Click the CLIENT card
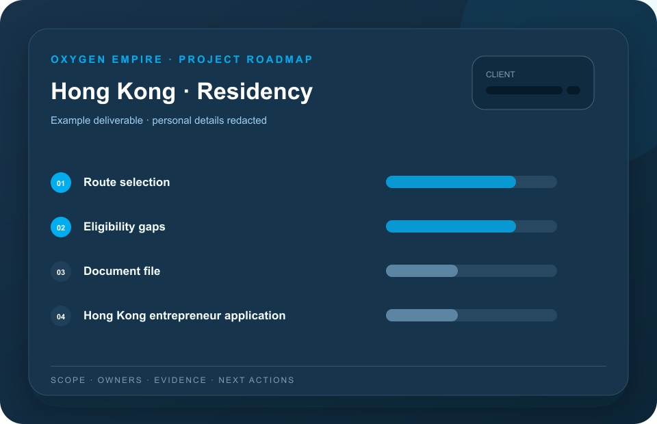Viewport: 657px width, 424px height. pos(533,83)
